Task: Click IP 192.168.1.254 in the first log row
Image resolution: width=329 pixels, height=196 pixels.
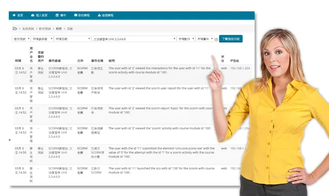Action: (x=240, y=68)
